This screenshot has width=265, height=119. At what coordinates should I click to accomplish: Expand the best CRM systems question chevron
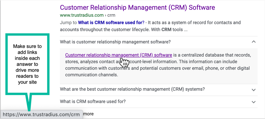(x=253, y=90)
